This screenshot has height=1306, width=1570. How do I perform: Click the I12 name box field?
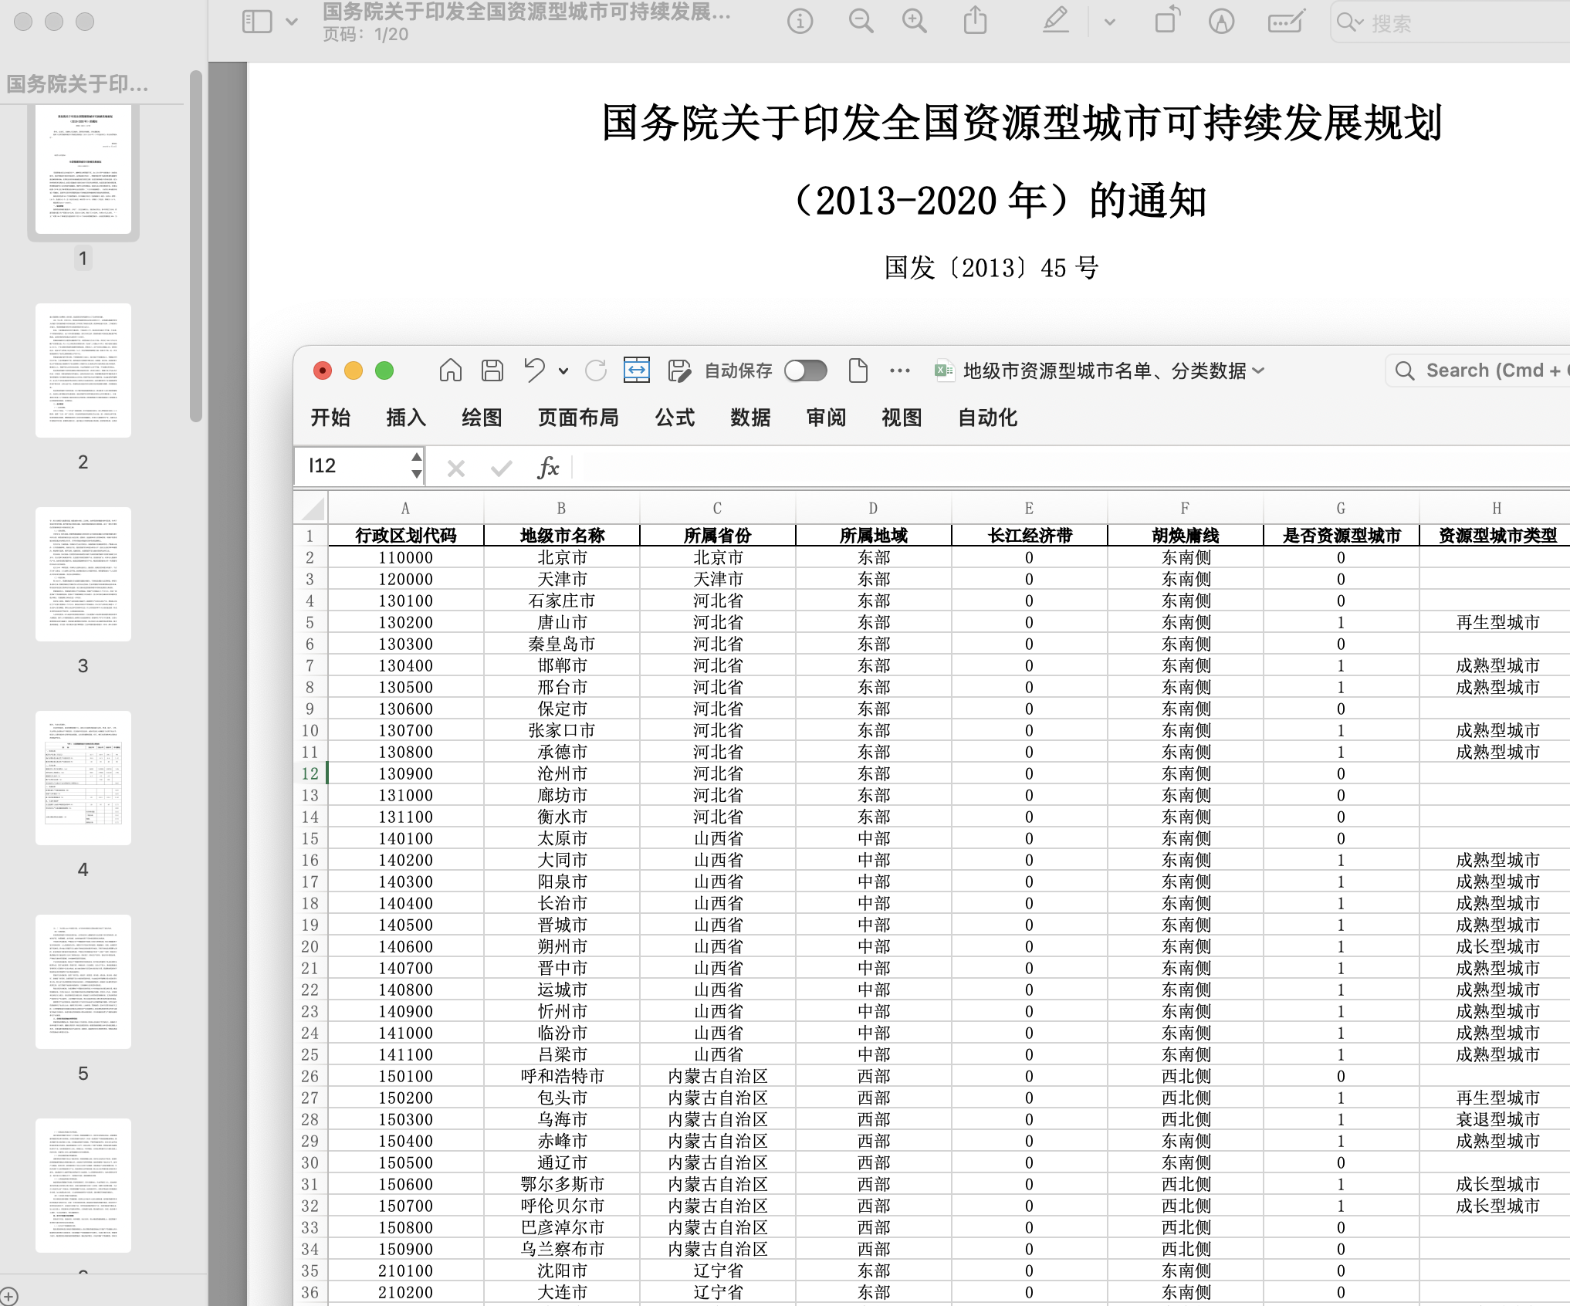click(x=355, y=465)
